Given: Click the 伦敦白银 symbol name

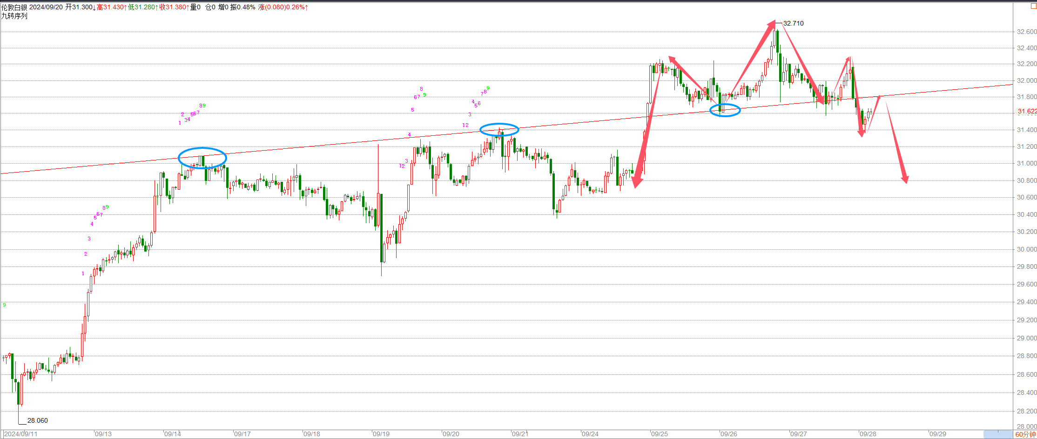Looking at the screenshot, I should click(x=14, y=7).
